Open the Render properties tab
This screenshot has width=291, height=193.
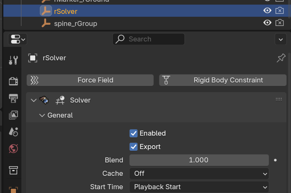pyautogui.click(x=13, y=81)
